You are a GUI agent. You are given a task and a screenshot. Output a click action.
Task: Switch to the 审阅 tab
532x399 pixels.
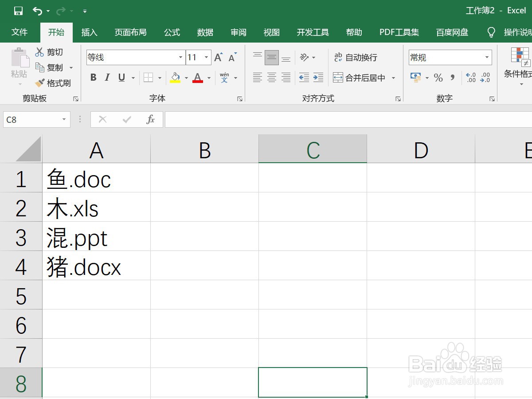239,32
